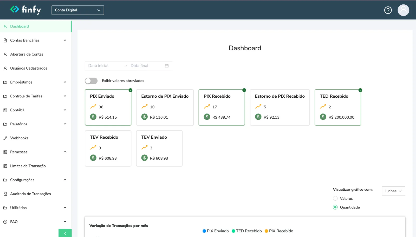Click the Auditoria de Transações audit icon
This screenshot has width=416, height=237.
(5, 194)
